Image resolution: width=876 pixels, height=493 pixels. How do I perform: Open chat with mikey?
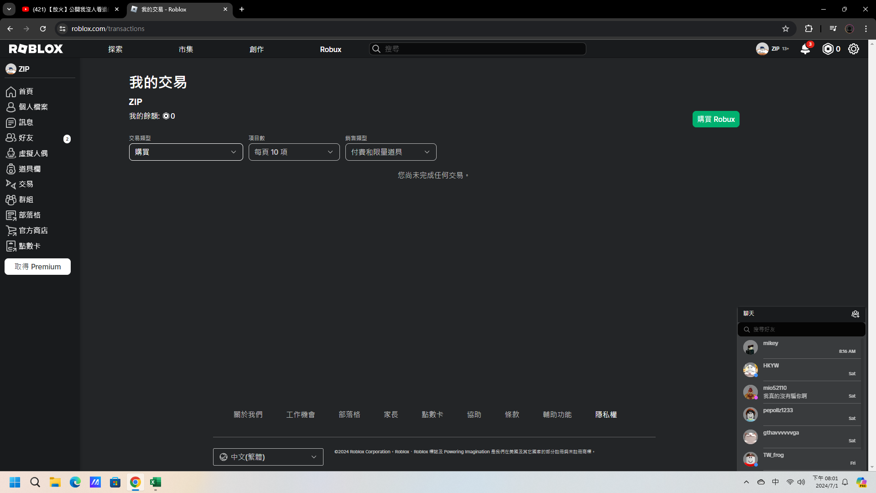[802, 347]
